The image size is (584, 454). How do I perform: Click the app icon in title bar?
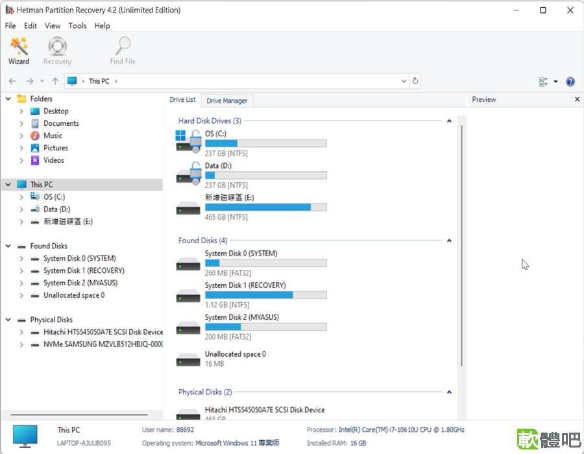point(9,10)
